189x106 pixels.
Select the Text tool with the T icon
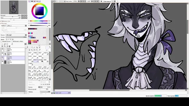tap(40, 48)
